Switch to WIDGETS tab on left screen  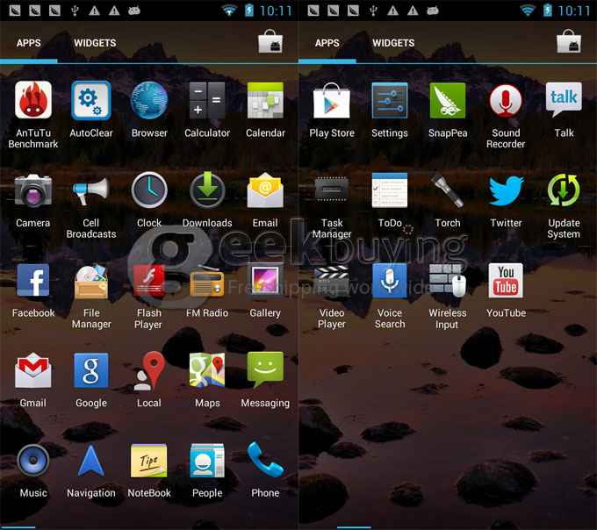[x=95, y=43]
